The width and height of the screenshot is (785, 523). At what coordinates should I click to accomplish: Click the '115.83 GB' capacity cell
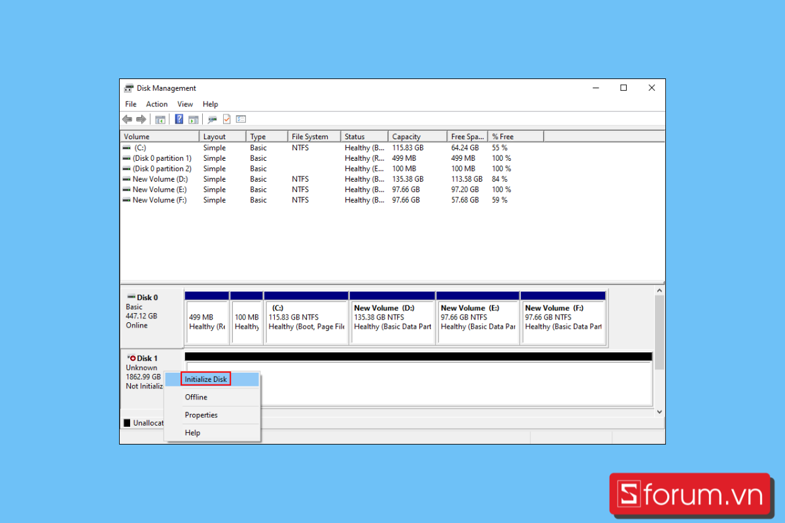[x=408, y=148]
